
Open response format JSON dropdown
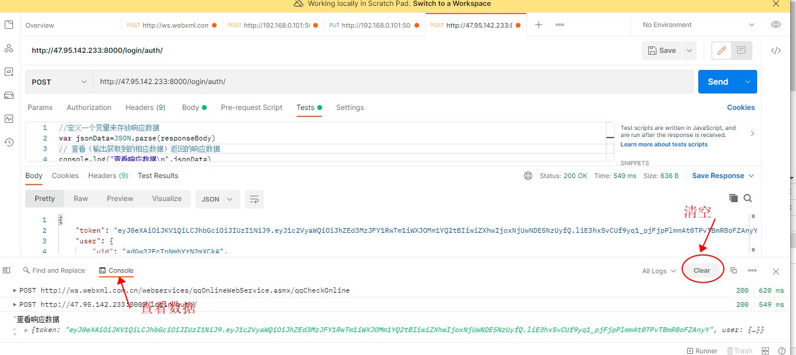218,199
